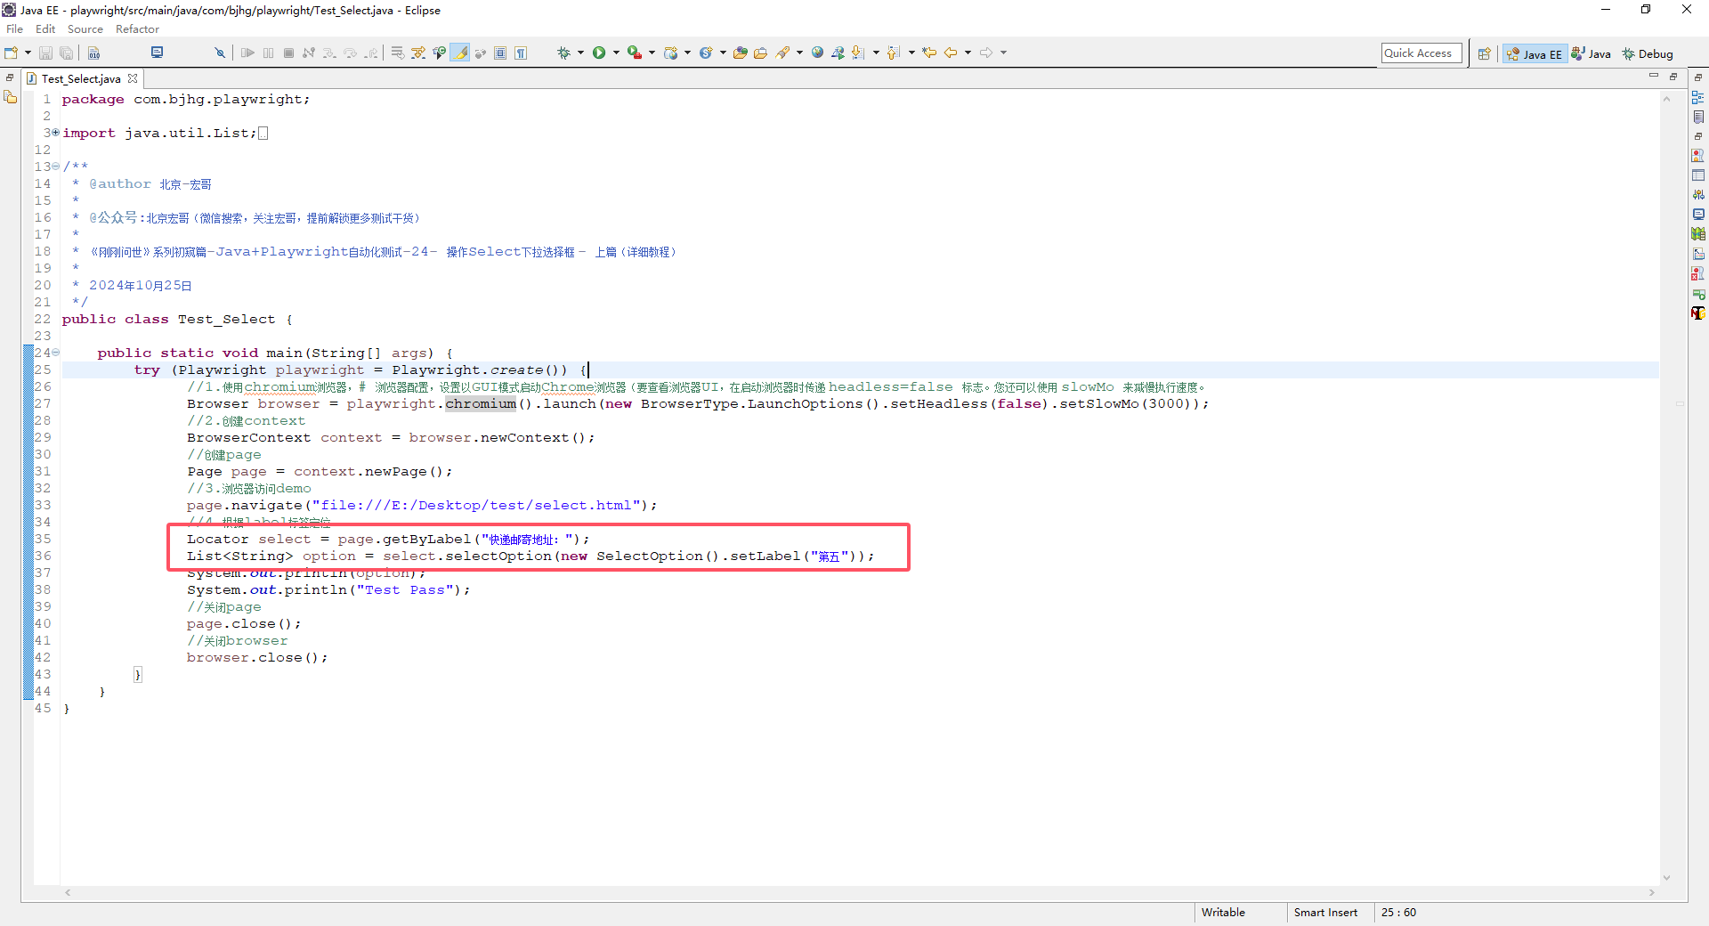Minimize the editor area
Image resolution: width=1709 pixels, height=926 pixels.
[x=1654, y=77]
